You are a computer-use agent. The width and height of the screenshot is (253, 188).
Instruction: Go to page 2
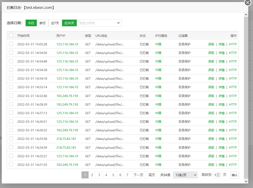click(x=92, y=175)
